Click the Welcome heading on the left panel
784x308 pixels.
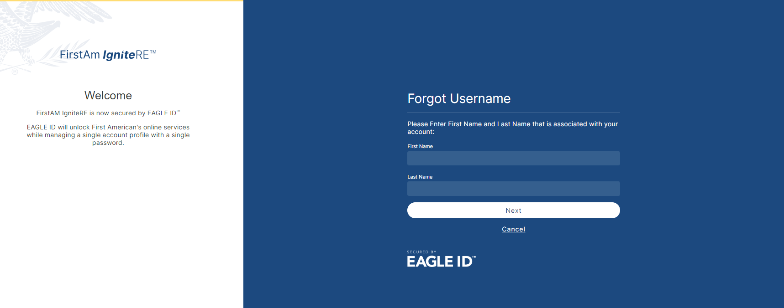point(108,96)
